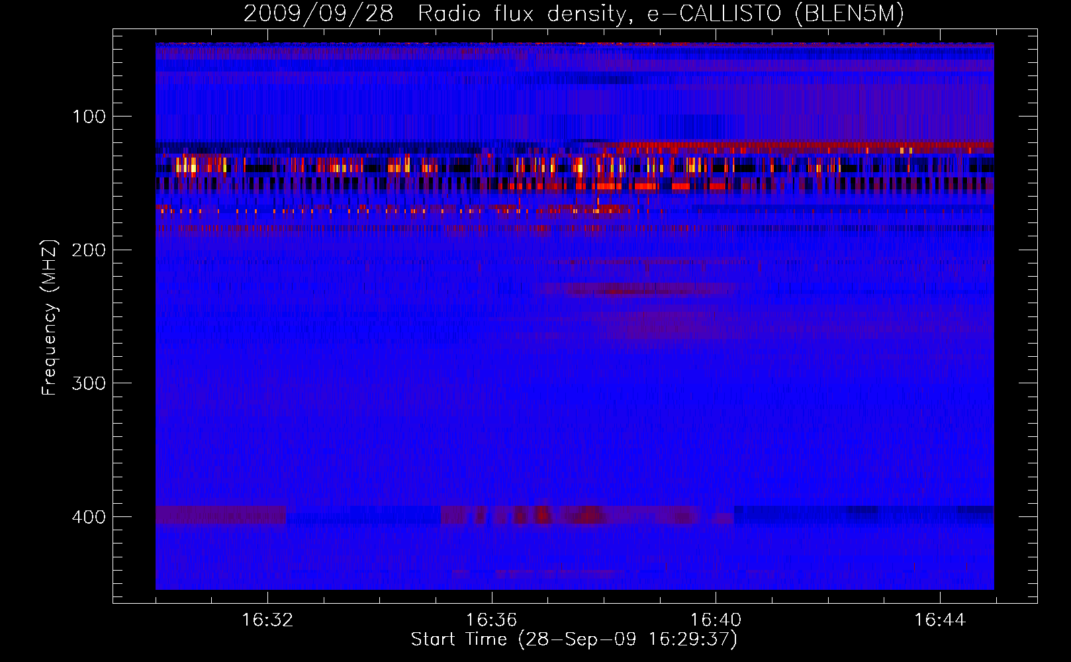Click the '16:40' time tick label
1071x662 pixels.
tap(716, 620)
